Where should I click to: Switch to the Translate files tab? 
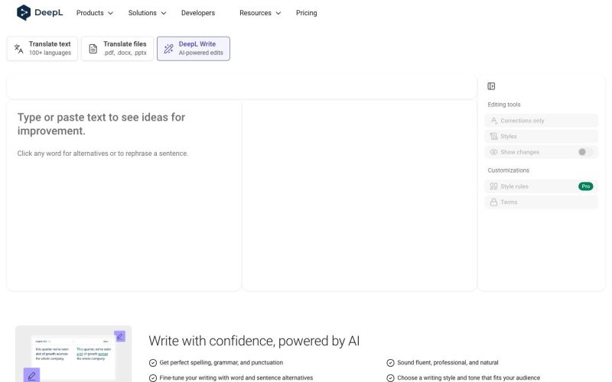coord(117,49)
